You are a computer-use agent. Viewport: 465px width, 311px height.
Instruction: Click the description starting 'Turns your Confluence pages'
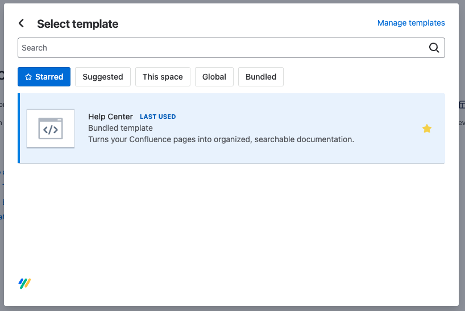pyautogui.click(x=221, y=139)
